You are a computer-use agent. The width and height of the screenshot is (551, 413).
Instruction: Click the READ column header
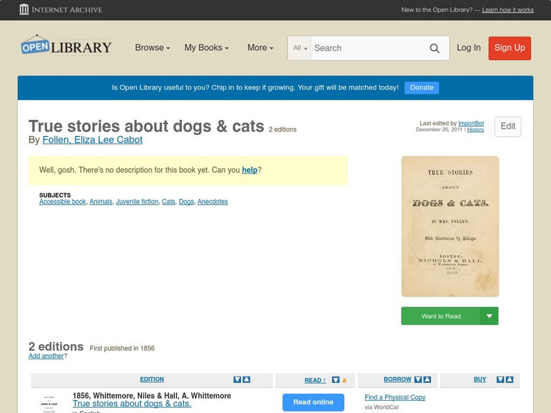click(315, 381)
